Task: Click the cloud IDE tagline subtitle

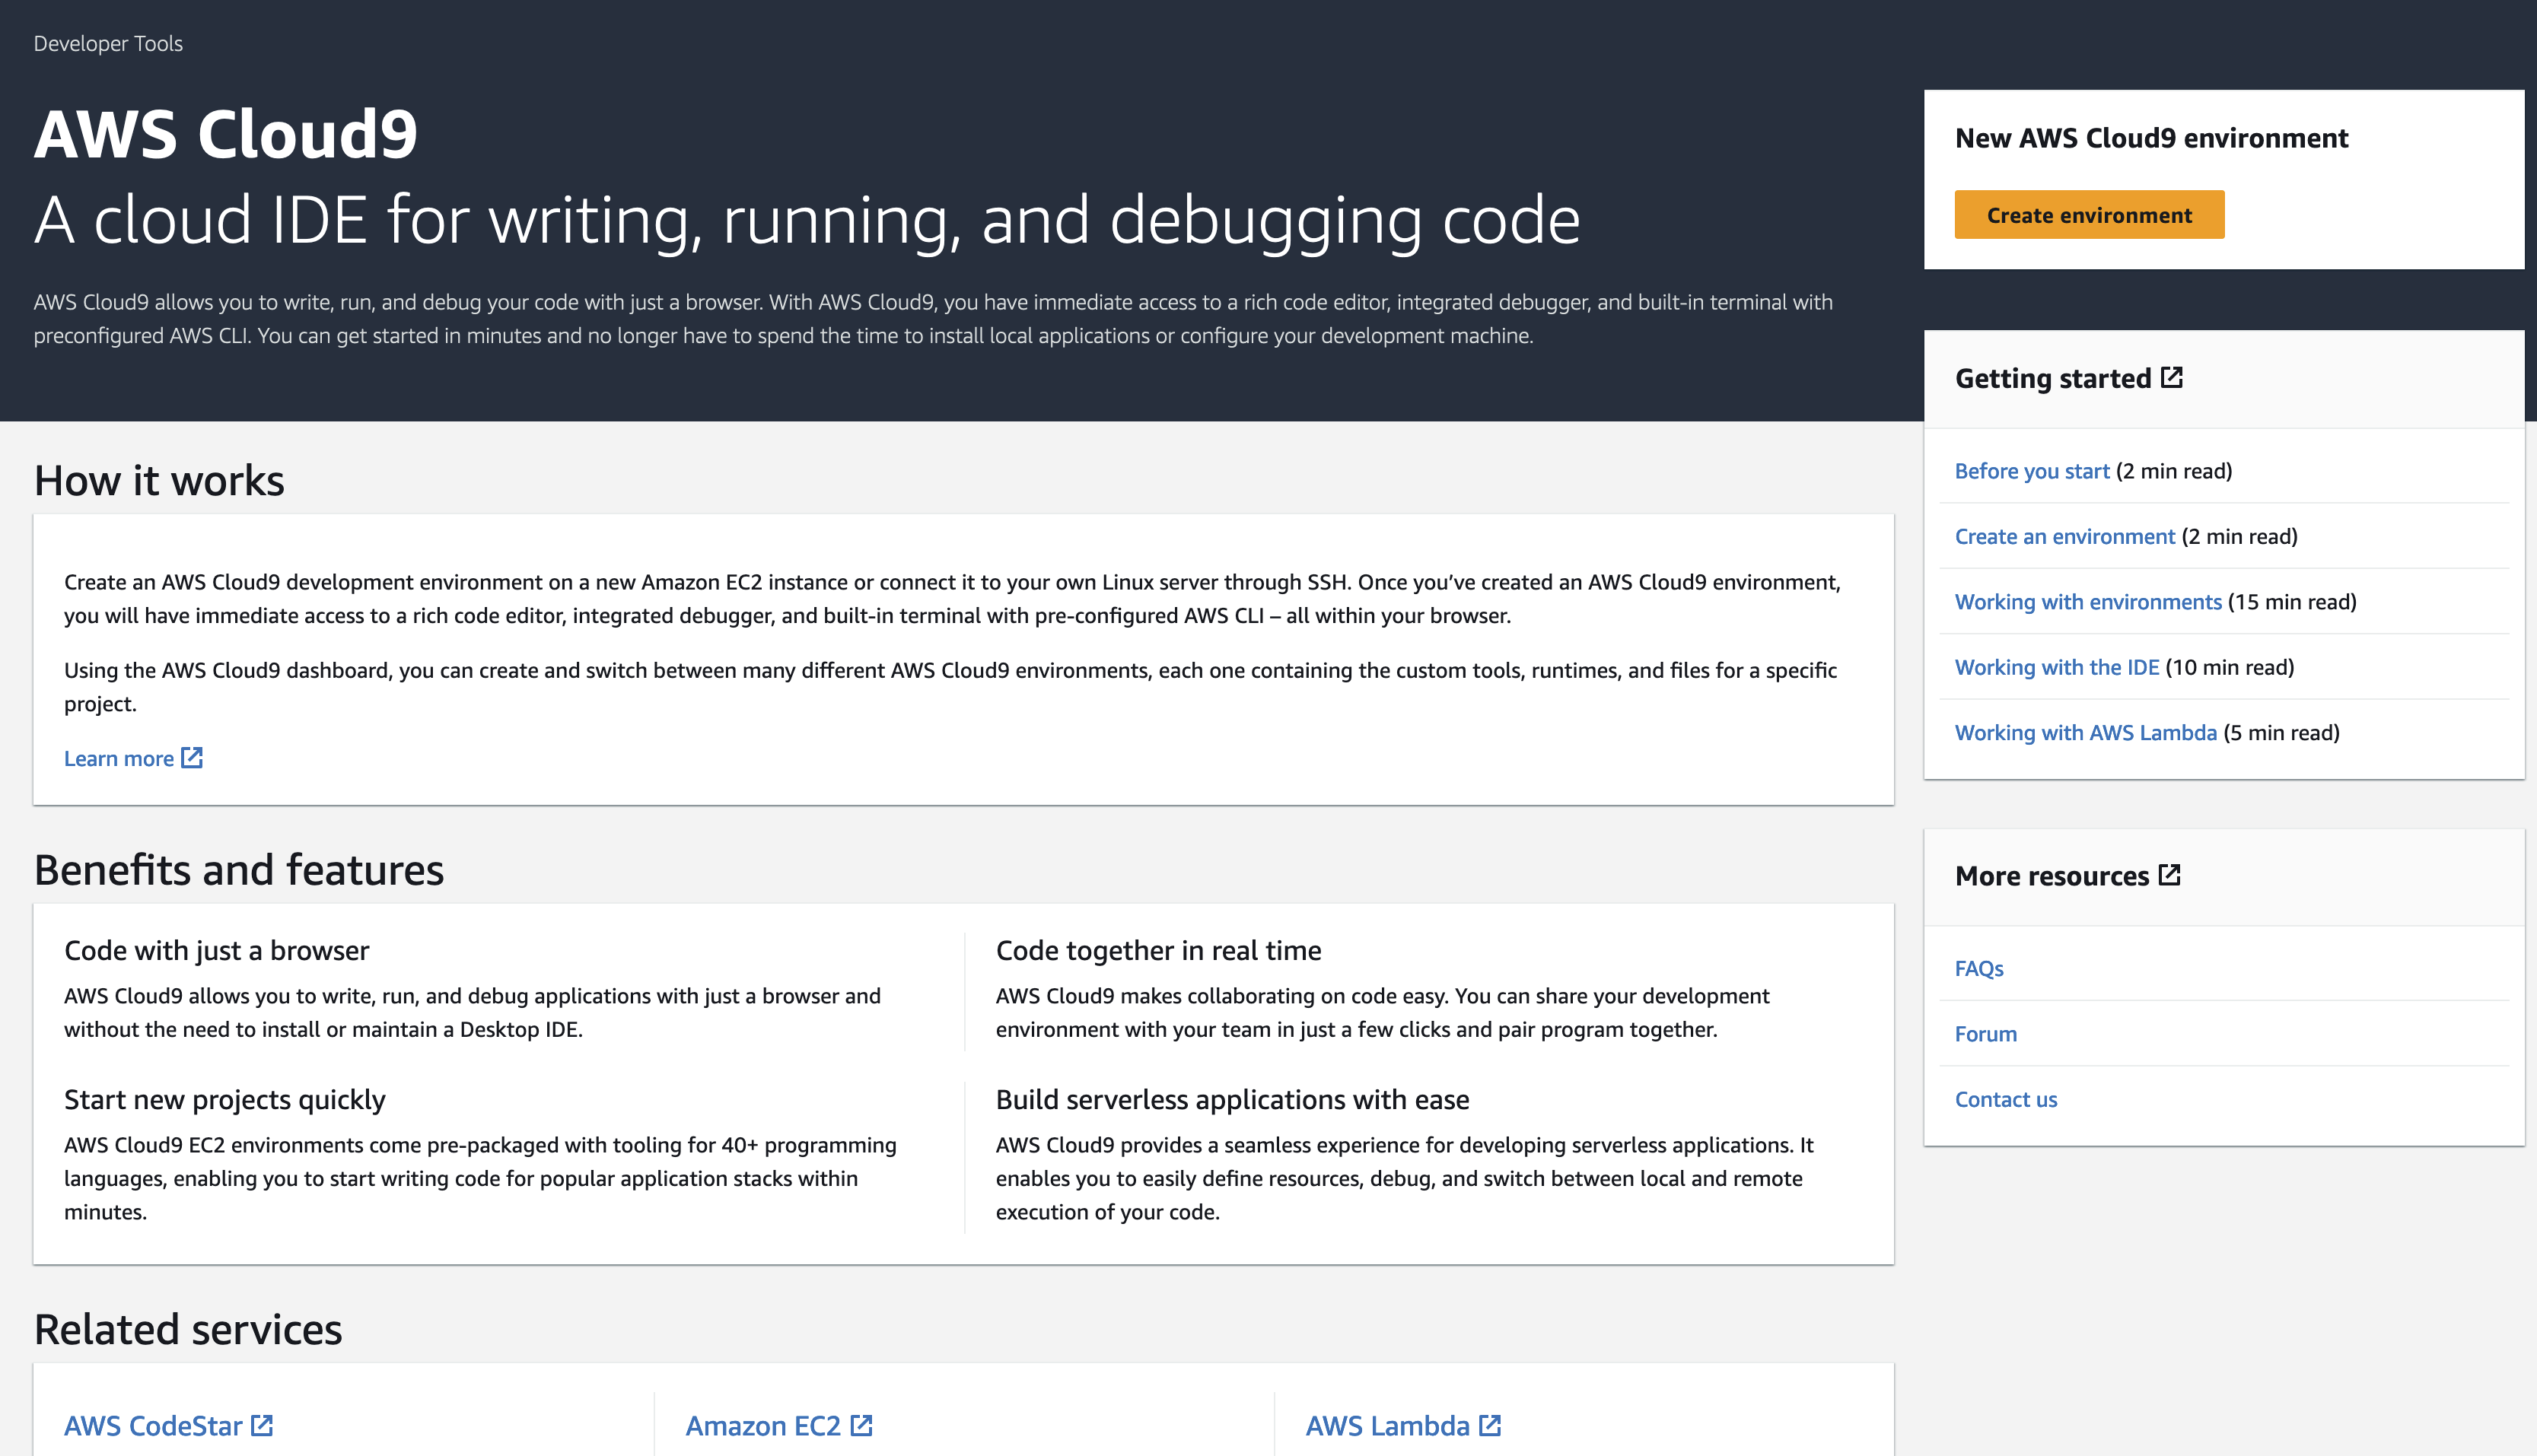Action: pos(807,220)
